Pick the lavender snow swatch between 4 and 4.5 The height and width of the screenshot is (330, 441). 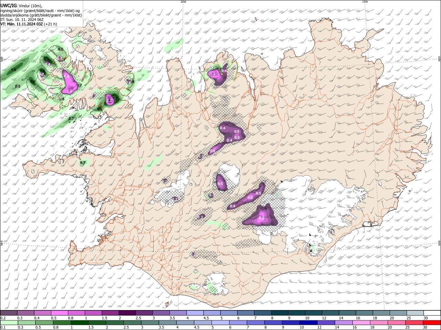[x=195, y=313]
